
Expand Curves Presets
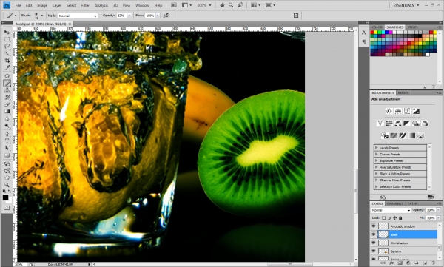click(x=377, y=154)
